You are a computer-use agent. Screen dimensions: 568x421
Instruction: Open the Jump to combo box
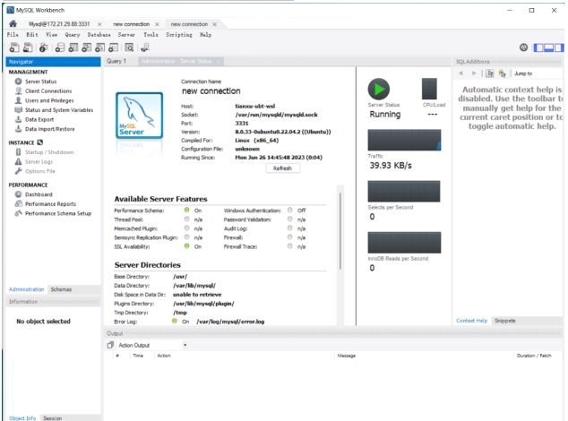(x=538, y=73)
